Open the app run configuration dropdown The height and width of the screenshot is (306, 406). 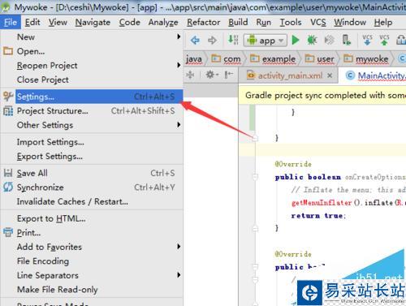265,41
